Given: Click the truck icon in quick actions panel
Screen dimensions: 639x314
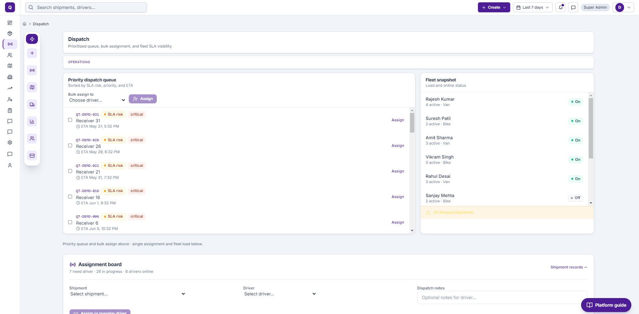Looking at the screenshot, I should click(x=32, y=104).
